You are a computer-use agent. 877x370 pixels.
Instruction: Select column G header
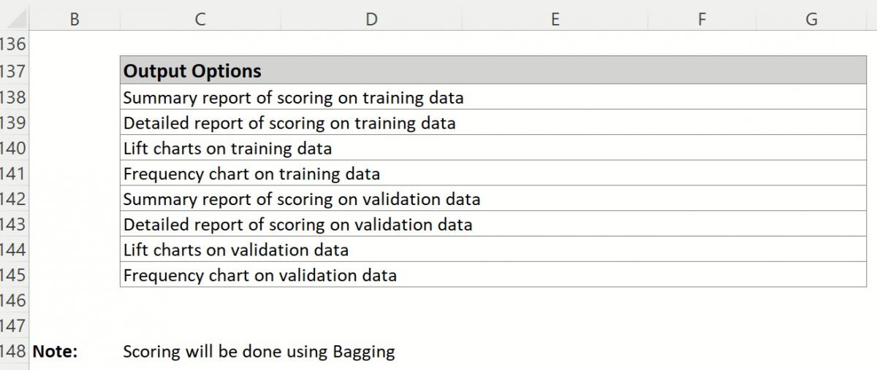811,20
